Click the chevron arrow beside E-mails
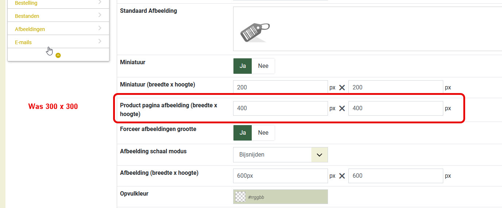 (x=100, y=42)
